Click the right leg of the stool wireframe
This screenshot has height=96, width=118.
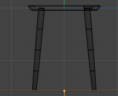tap(90, 49)
